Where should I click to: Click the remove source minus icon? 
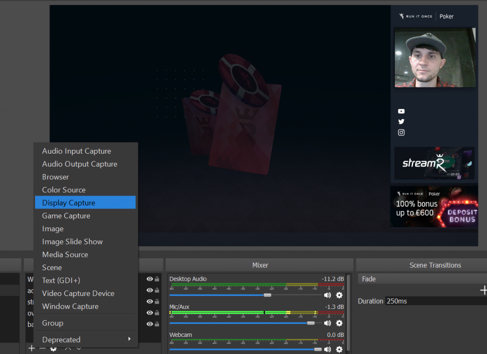pos(42,348)
